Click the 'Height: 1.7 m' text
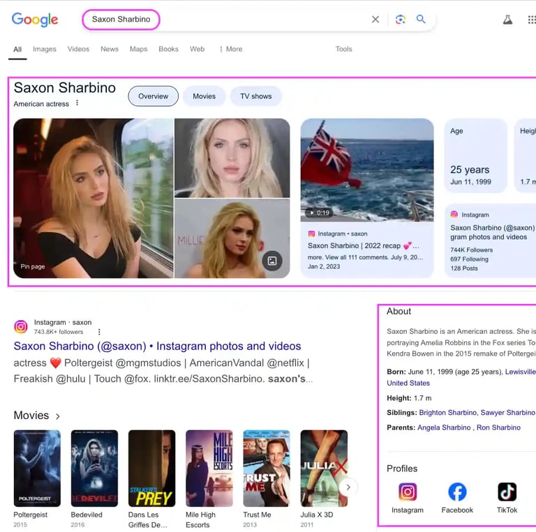 409,398
